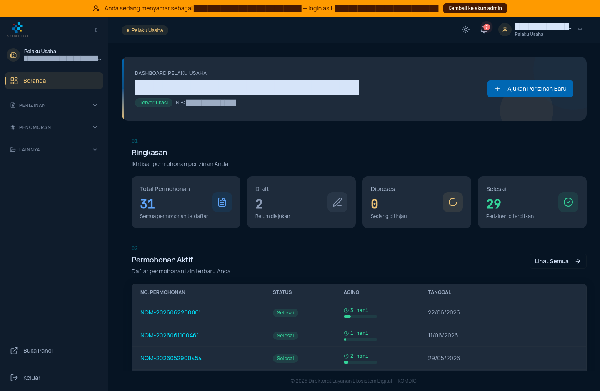Click the Terverifikasi badge
600x391 pixels.
(154, 103)
